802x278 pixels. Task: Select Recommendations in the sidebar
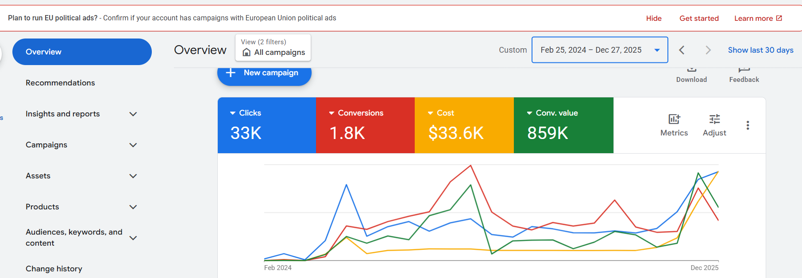point(60,83)
